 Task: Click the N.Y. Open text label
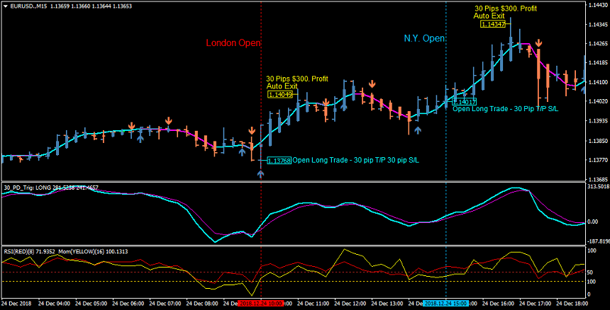pyautogui.click(x=424, y=39)
